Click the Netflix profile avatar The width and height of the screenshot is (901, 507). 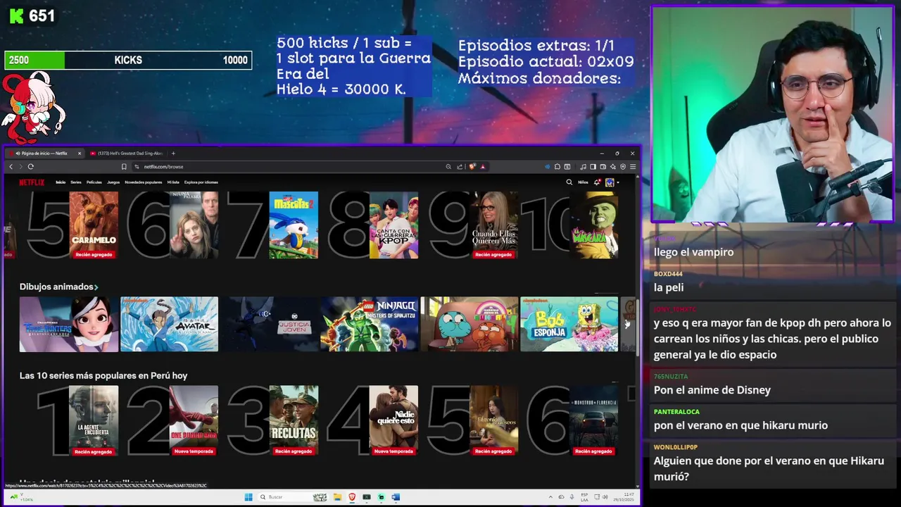610,182
